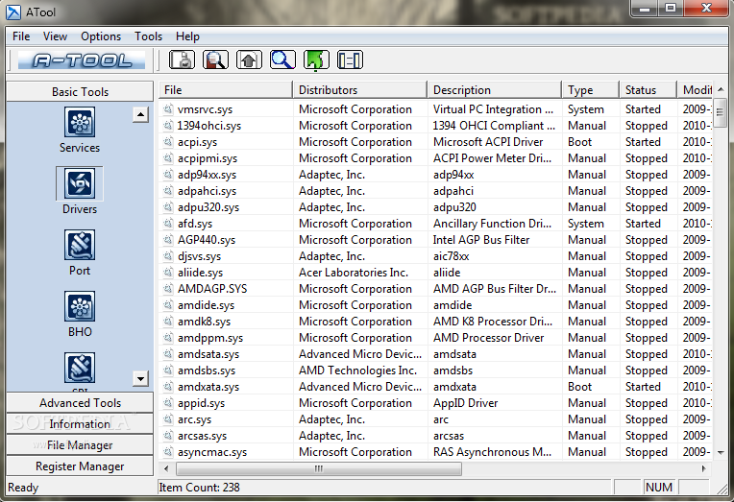Select the 1394ohci.sys row
This screenshot has height=502, width=734.
coord(435,126)
